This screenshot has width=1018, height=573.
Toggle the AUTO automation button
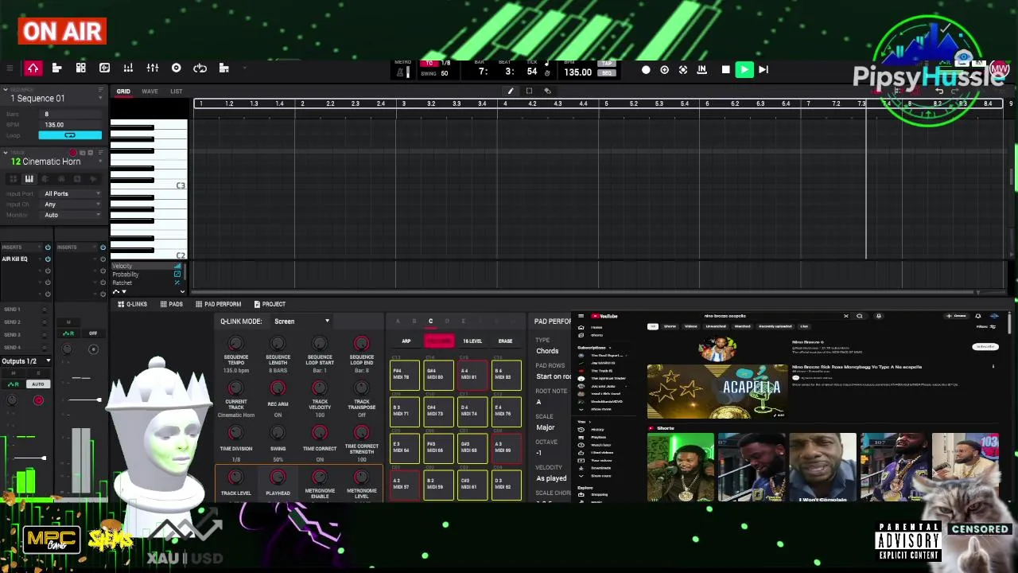click(37, 384)
